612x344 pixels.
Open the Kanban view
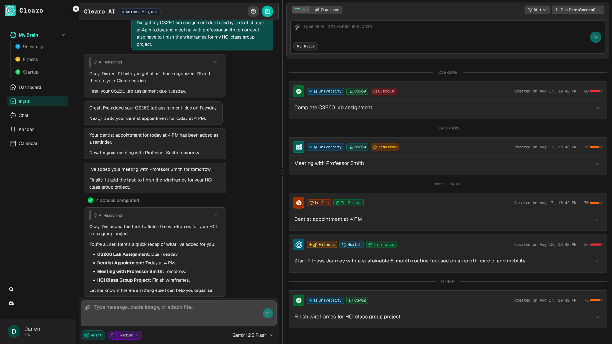38,129
